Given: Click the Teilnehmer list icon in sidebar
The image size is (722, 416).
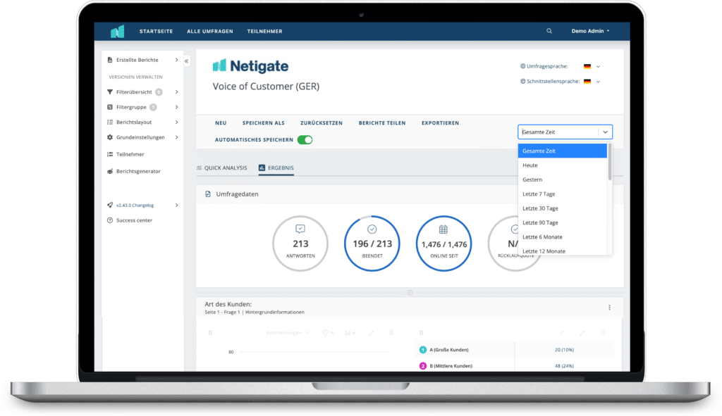Looking at the screenshot, I should point(109,154).
